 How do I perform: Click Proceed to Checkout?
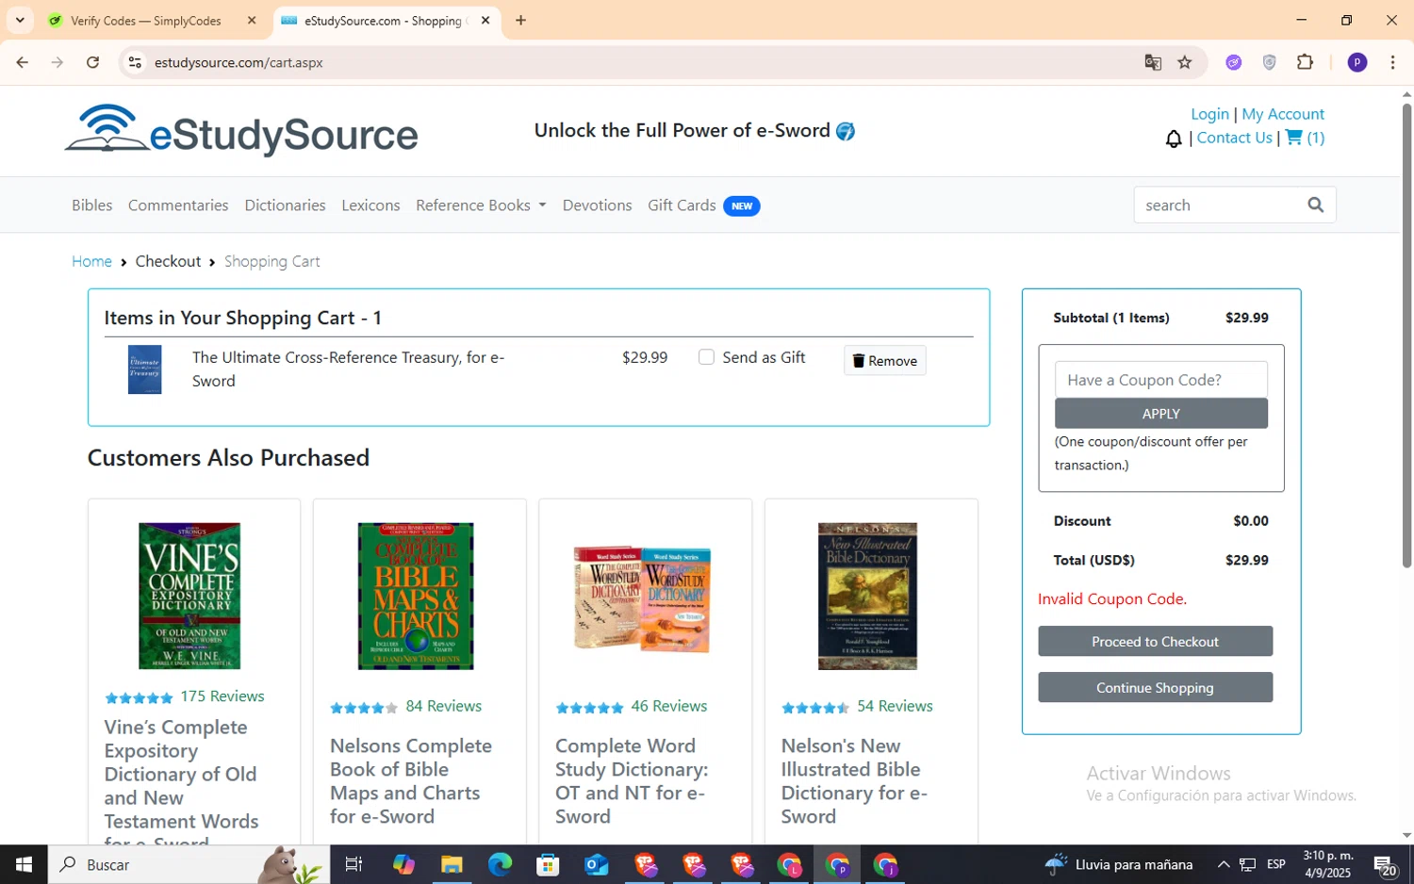[x=1155, y=641]
